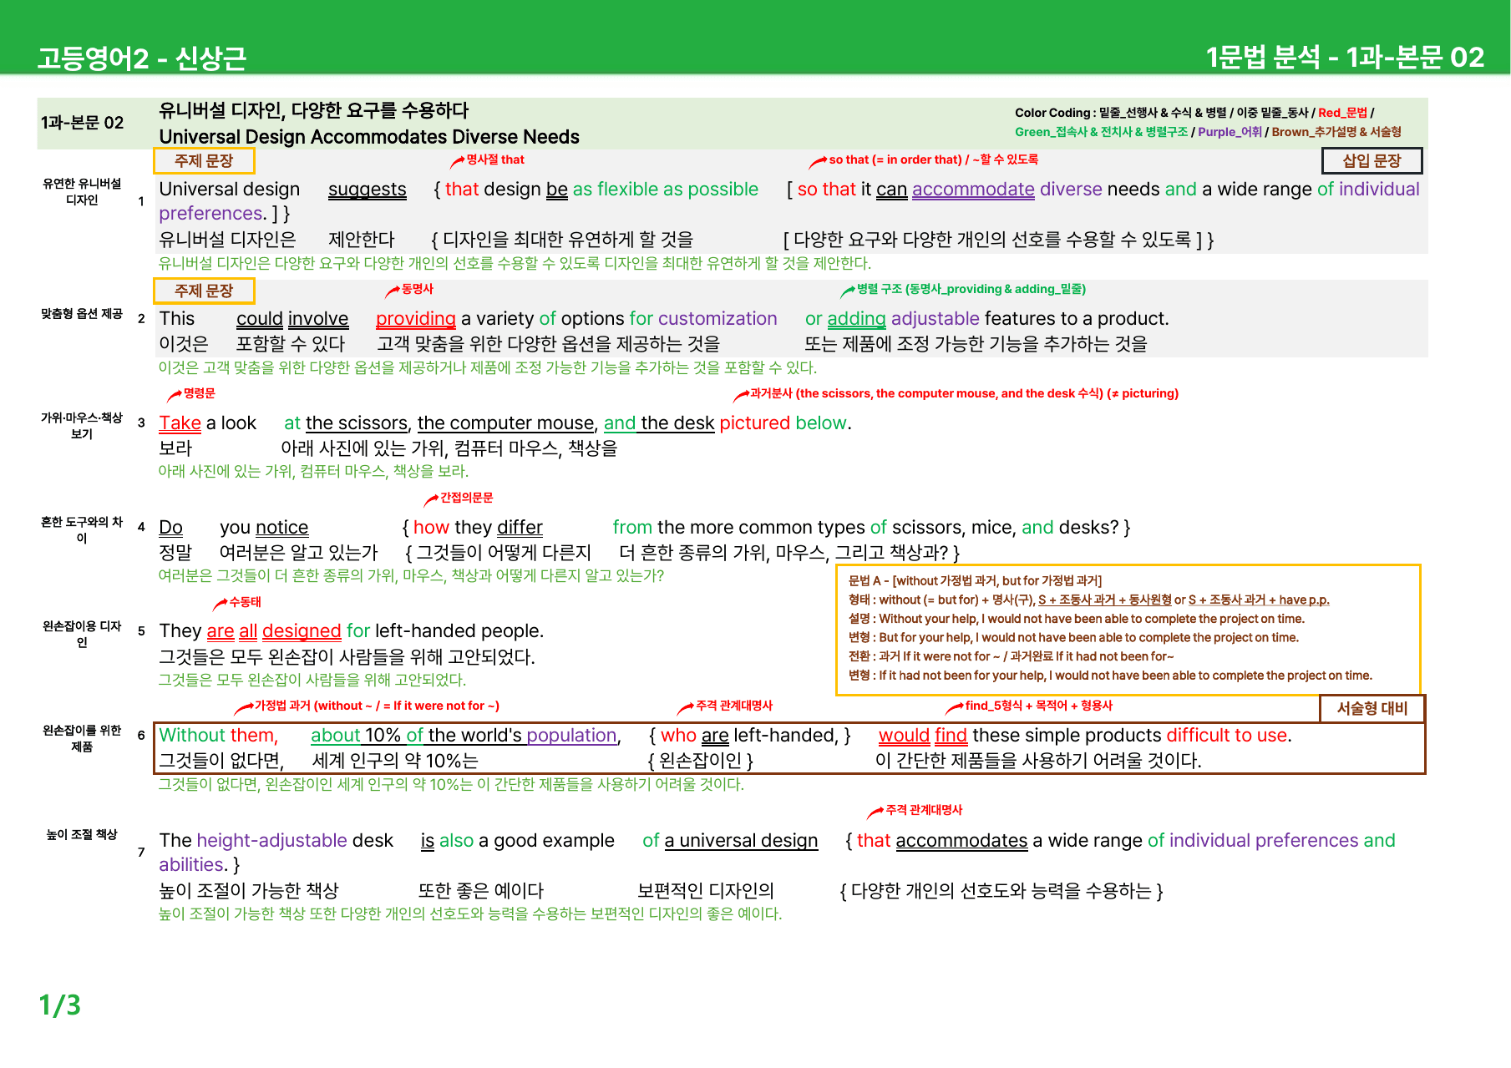Click the '주제 문장' box above sentence 2
Viewport: 1511px width, 1068px height.
[x=204, y=291]
